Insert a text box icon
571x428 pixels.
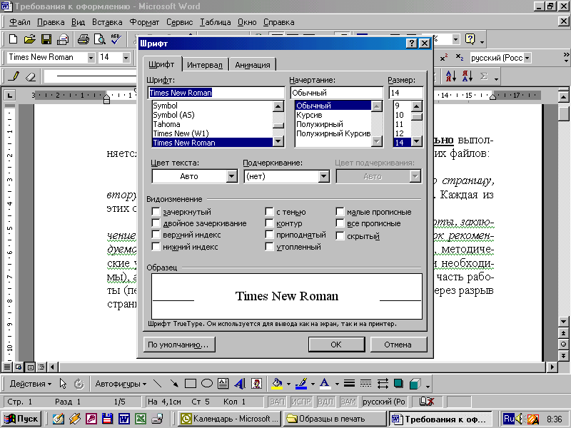[223, 384]
